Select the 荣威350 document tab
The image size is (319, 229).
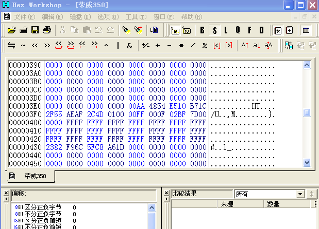pos(31,176)
